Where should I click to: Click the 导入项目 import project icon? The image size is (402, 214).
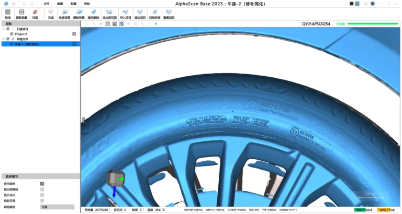tap(126, 13)
